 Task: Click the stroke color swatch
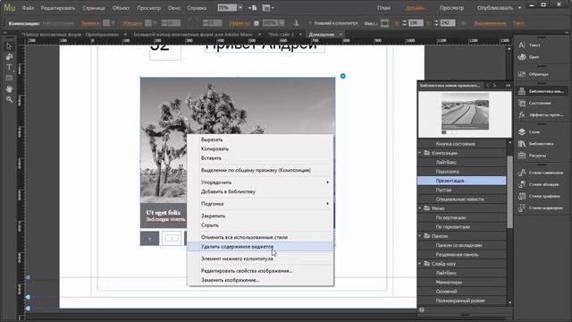148,23
